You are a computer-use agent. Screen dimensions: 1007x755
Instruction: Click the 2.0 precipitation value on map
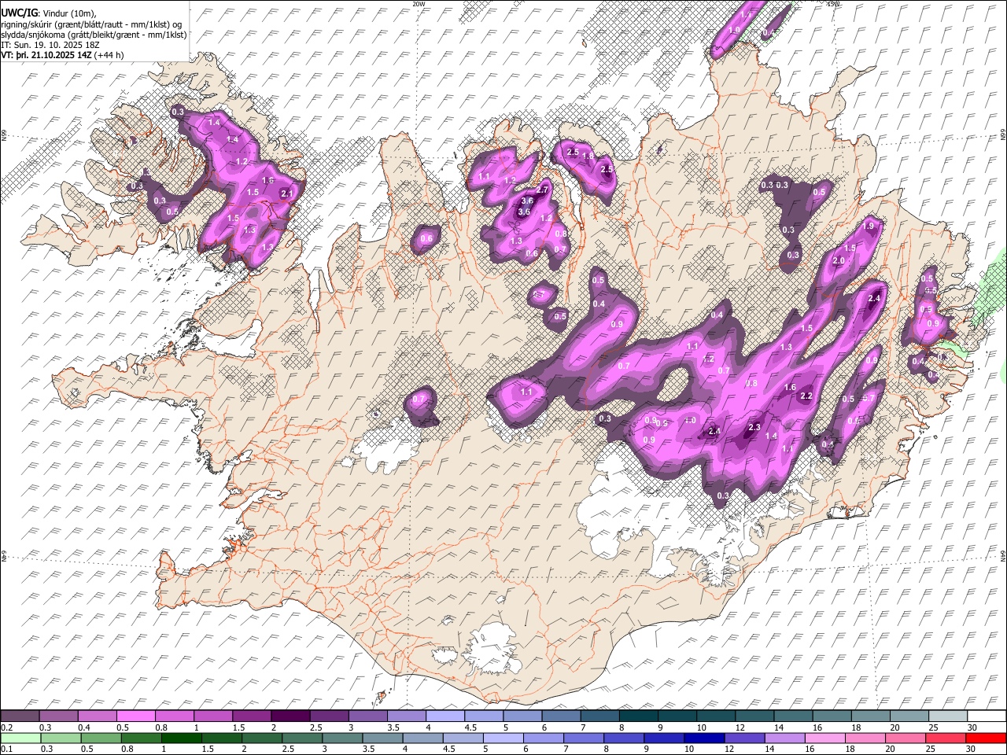click(x=839, y=260)
